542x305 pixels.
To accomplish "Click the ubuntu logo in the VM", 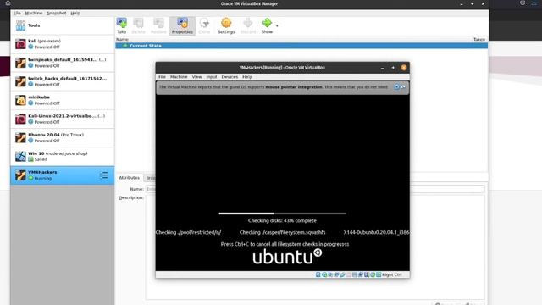I will pyautogui.click(x=287, y=257).
